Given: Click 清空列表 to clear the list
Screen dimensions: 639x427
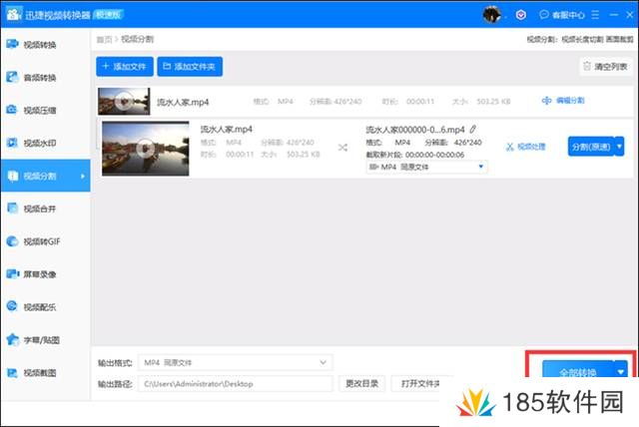Looking at the screenshot, I should tap(605, 67).
